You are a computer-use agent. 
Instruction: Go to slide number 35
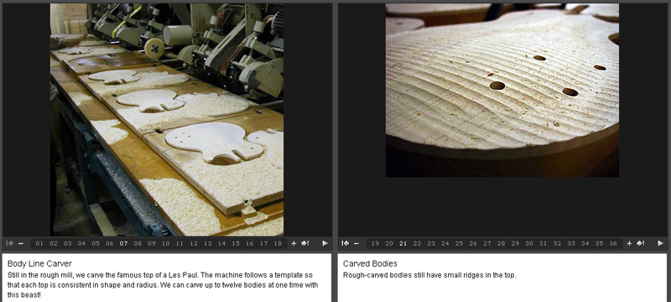[599, 243]
